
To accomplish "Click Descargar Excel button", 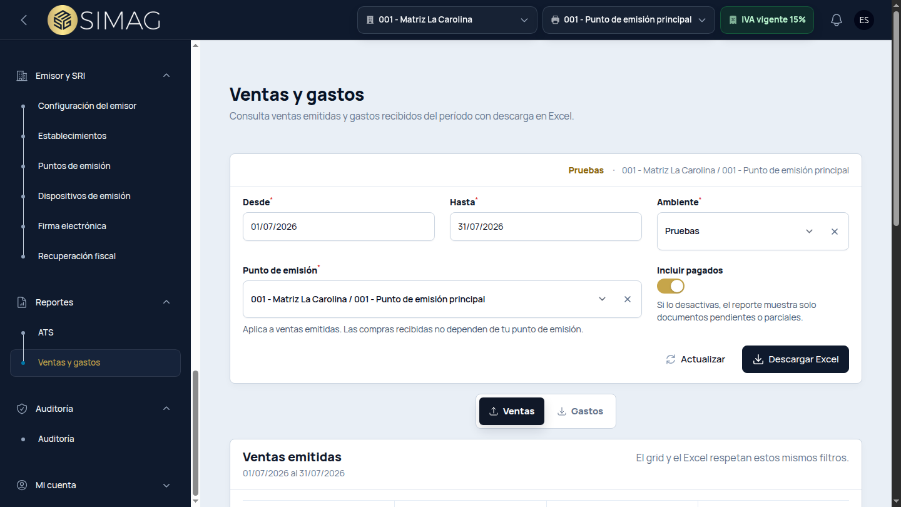I will coord(795,359).
